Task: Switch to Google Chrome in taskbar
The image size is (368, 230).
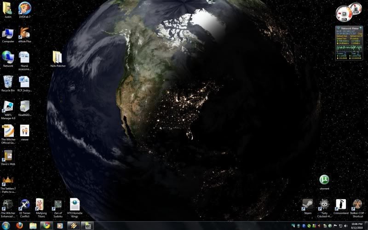Action: (46, 225)
